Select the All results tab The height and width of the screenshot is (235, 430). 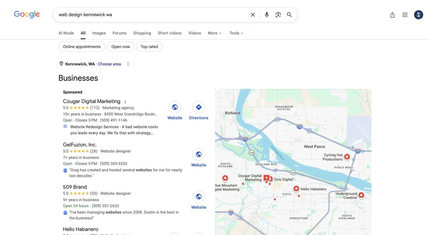coord(83,33)
